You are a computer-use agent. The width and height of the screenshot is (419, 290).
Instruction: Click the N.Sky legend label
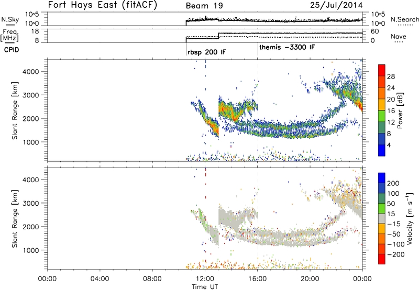coord(10,19)
